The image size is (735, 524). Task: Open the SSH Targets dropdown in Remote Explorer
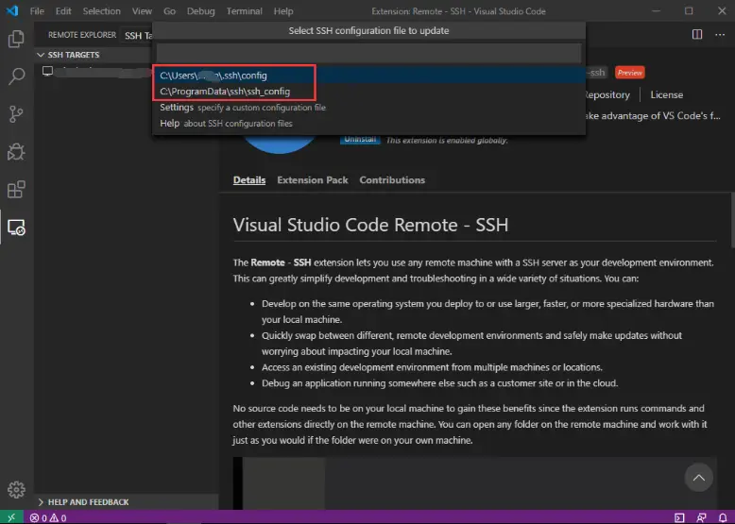[x=138, y=36]
